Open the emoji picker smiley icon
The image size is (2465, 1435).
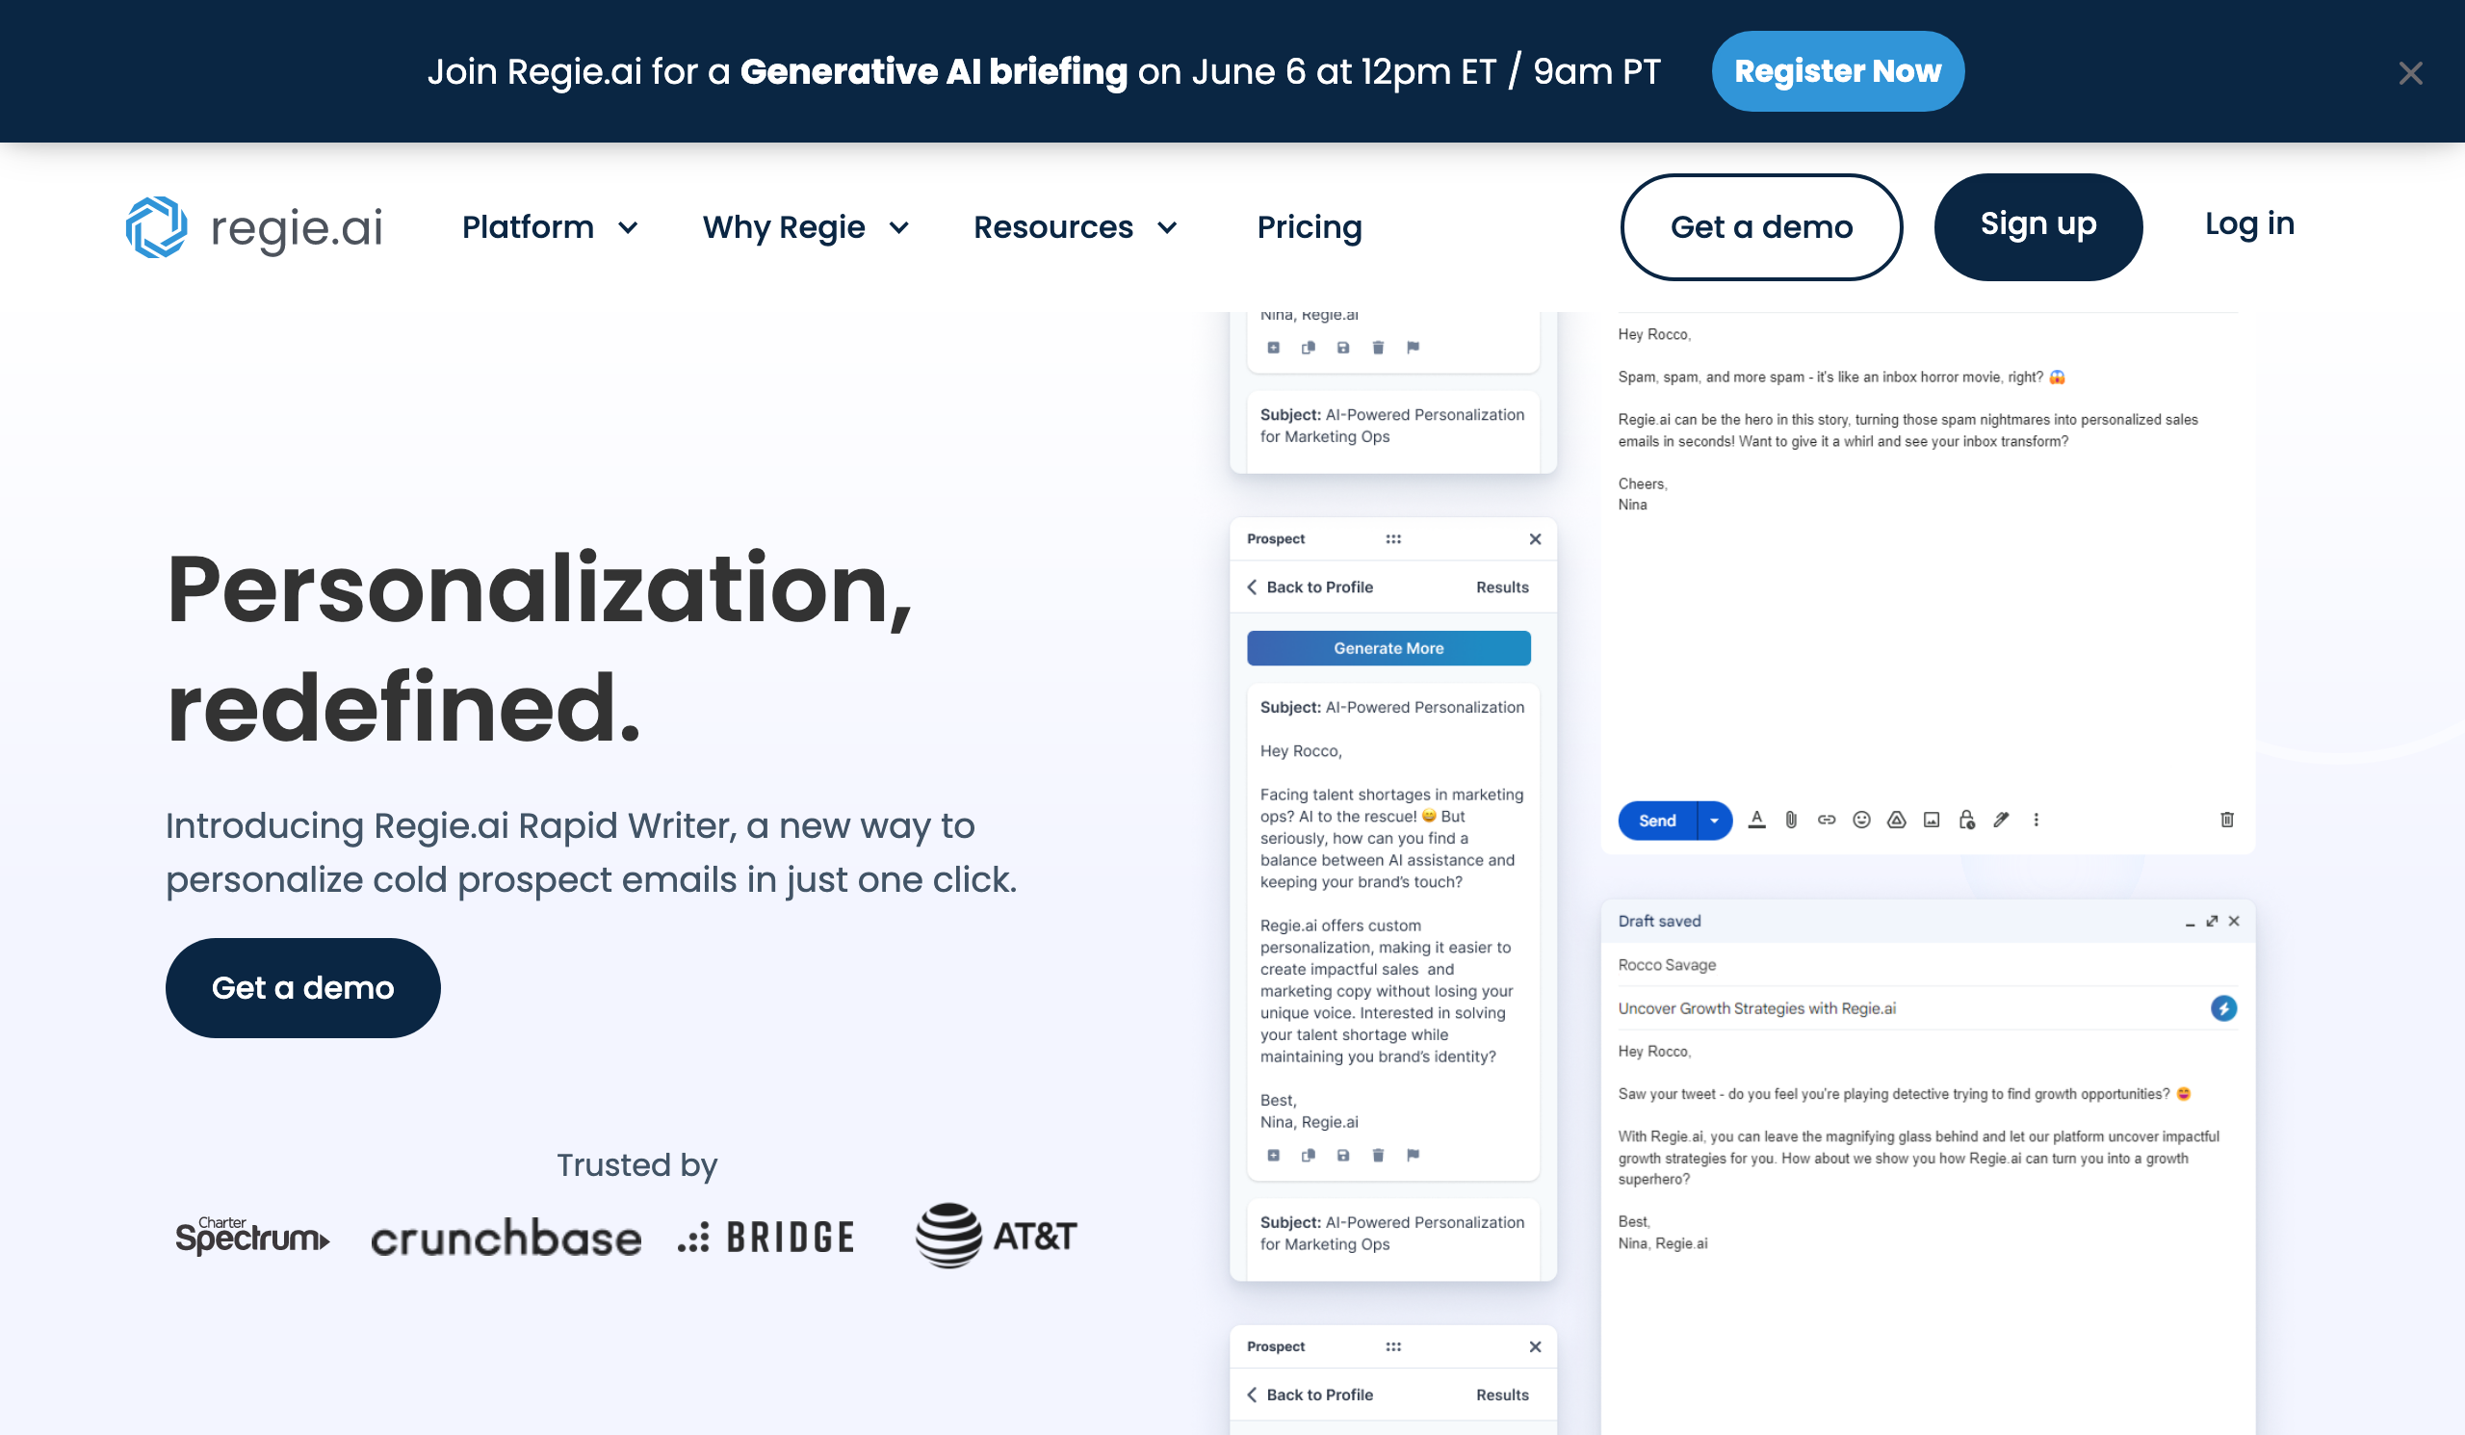(x=1861, y=820)
